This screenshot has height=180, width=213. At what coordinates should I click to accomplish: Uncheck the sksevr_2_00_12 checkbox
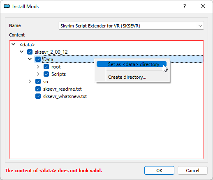tap(30, 52)
